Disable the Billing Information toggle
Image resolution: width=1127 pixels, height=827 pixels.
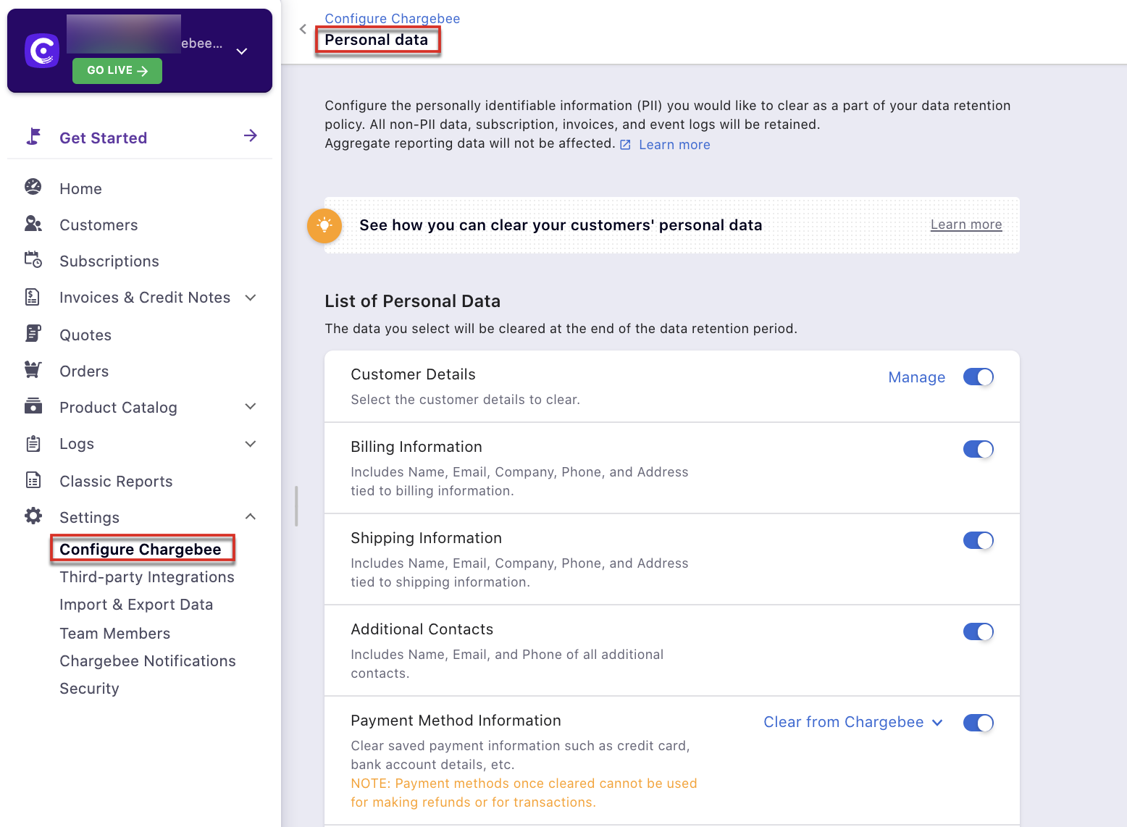tap(979, 449)
